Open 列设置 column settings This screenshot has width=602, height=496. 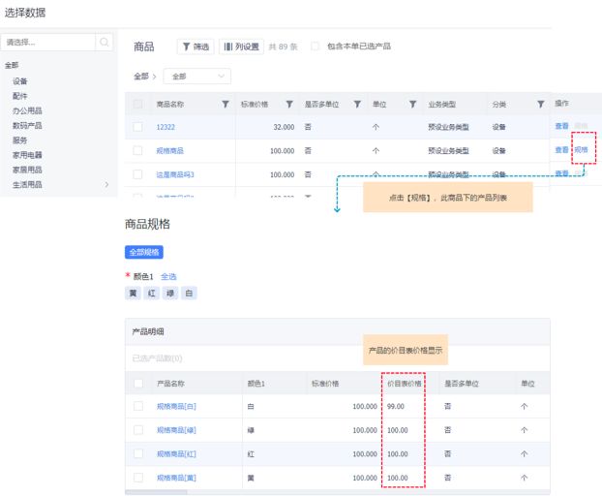[240, 46]
